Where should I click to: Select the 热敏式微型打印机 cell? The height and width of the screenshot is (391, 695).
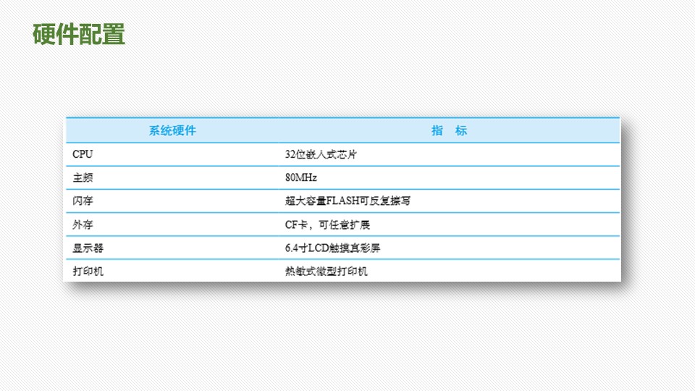pyautogui.click(x=449, y=270)
